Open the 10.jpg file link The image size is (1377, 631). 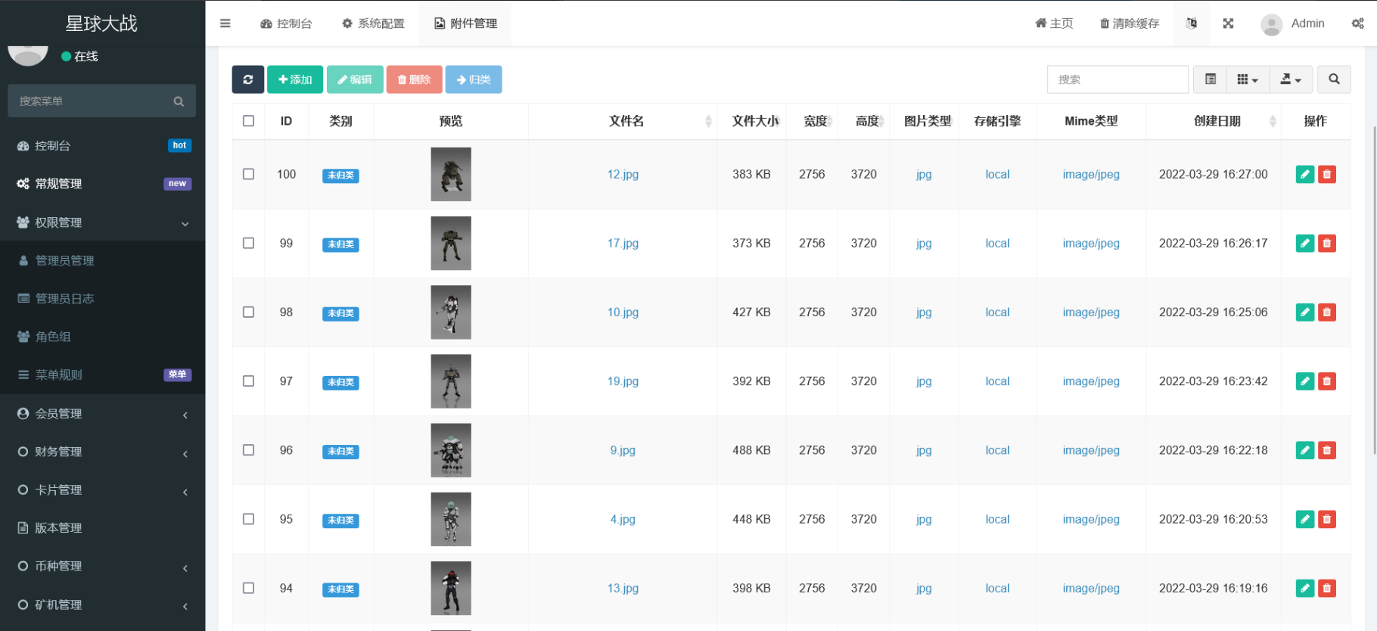[623, 312]
